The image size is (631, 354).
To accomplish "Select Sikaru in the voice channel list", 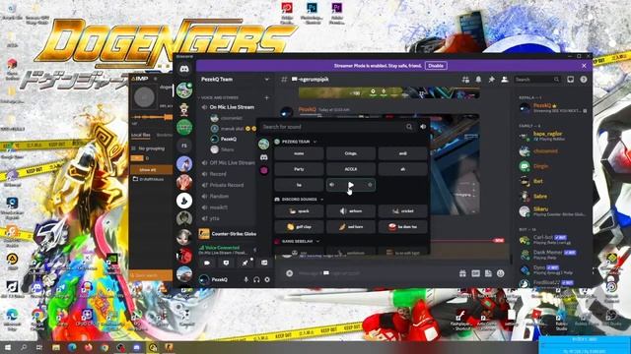I will (x=227, y=149).
